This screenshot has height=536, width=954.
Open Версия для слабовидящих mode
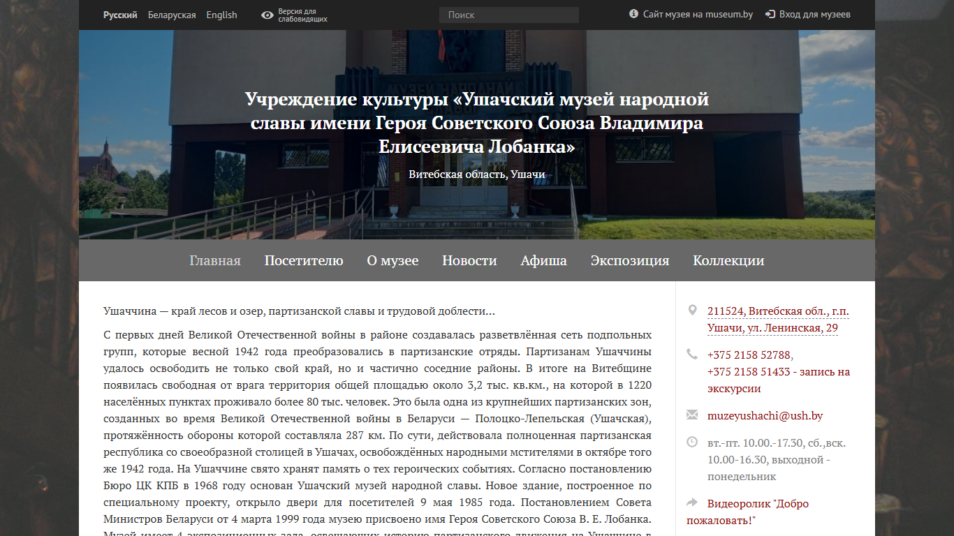(x=302, y=15)
